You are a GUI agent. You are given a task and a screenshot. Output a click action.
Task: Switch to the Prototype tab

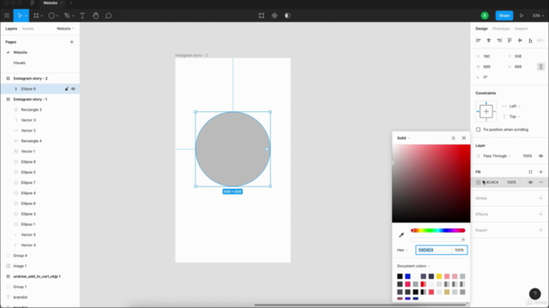coord(501,28)
